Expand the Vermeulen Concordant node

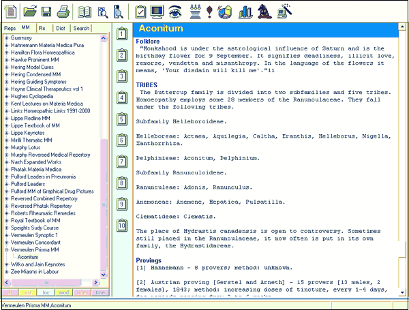[7, 243]
